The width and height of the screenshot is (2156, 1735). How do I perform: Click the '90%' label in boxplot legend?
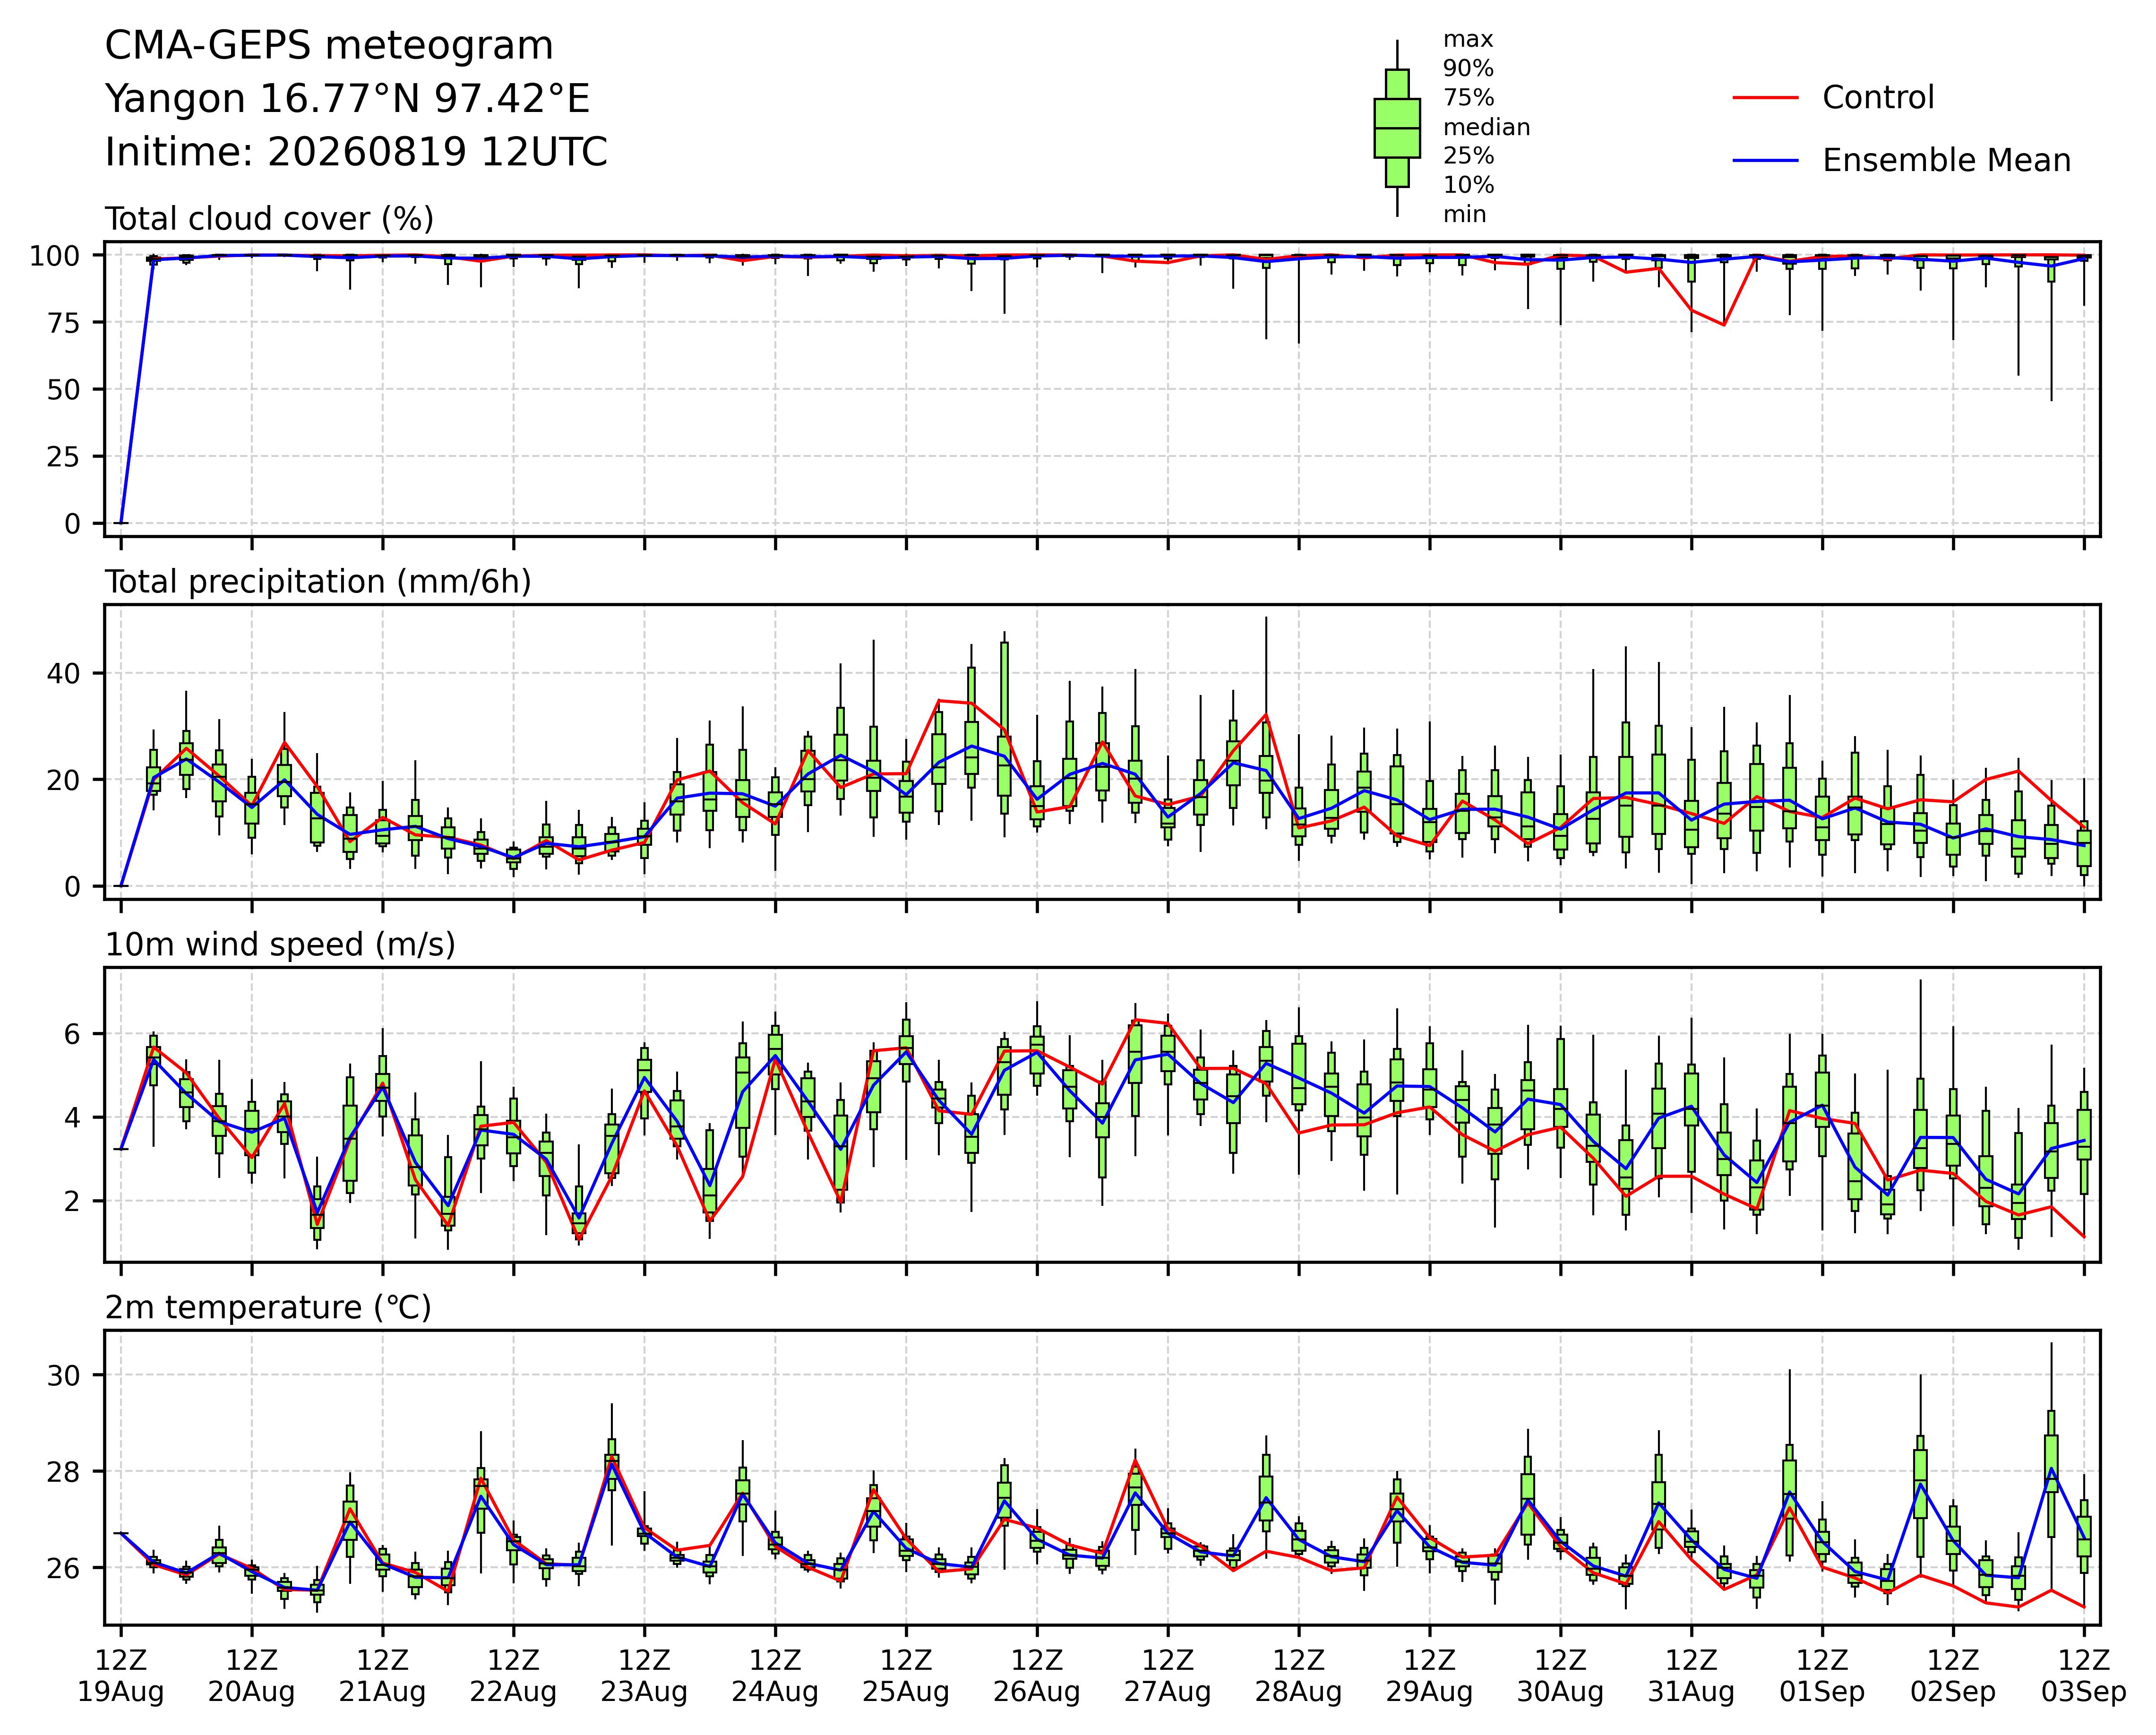1468,69
